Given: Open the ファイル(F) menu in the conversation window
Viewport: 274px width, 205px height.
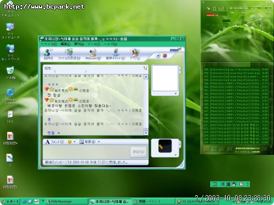Looking at the screenshot, I should [x=49, y=44].
